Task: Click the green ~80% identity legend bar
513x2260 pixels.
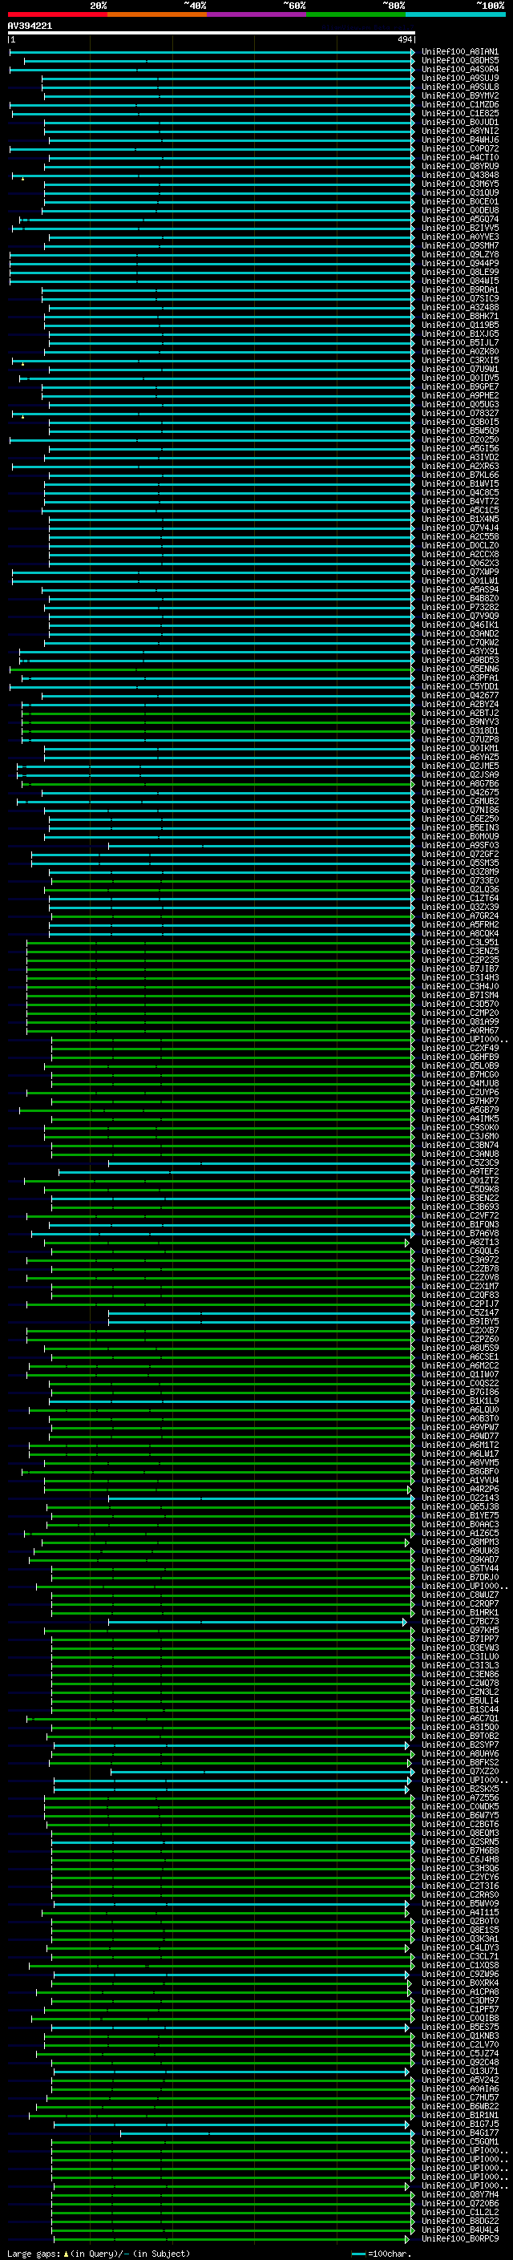Action: [356, 14]
